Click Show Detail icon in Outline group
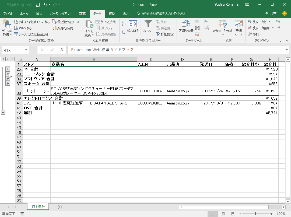 [278, 22]
